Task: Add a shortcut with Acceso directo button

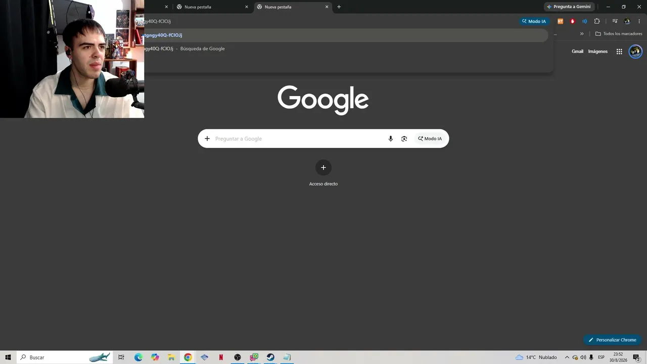Action: 323,172
